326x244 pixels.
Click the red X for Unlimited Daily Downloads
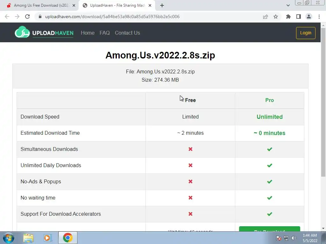tap(190, 165)
